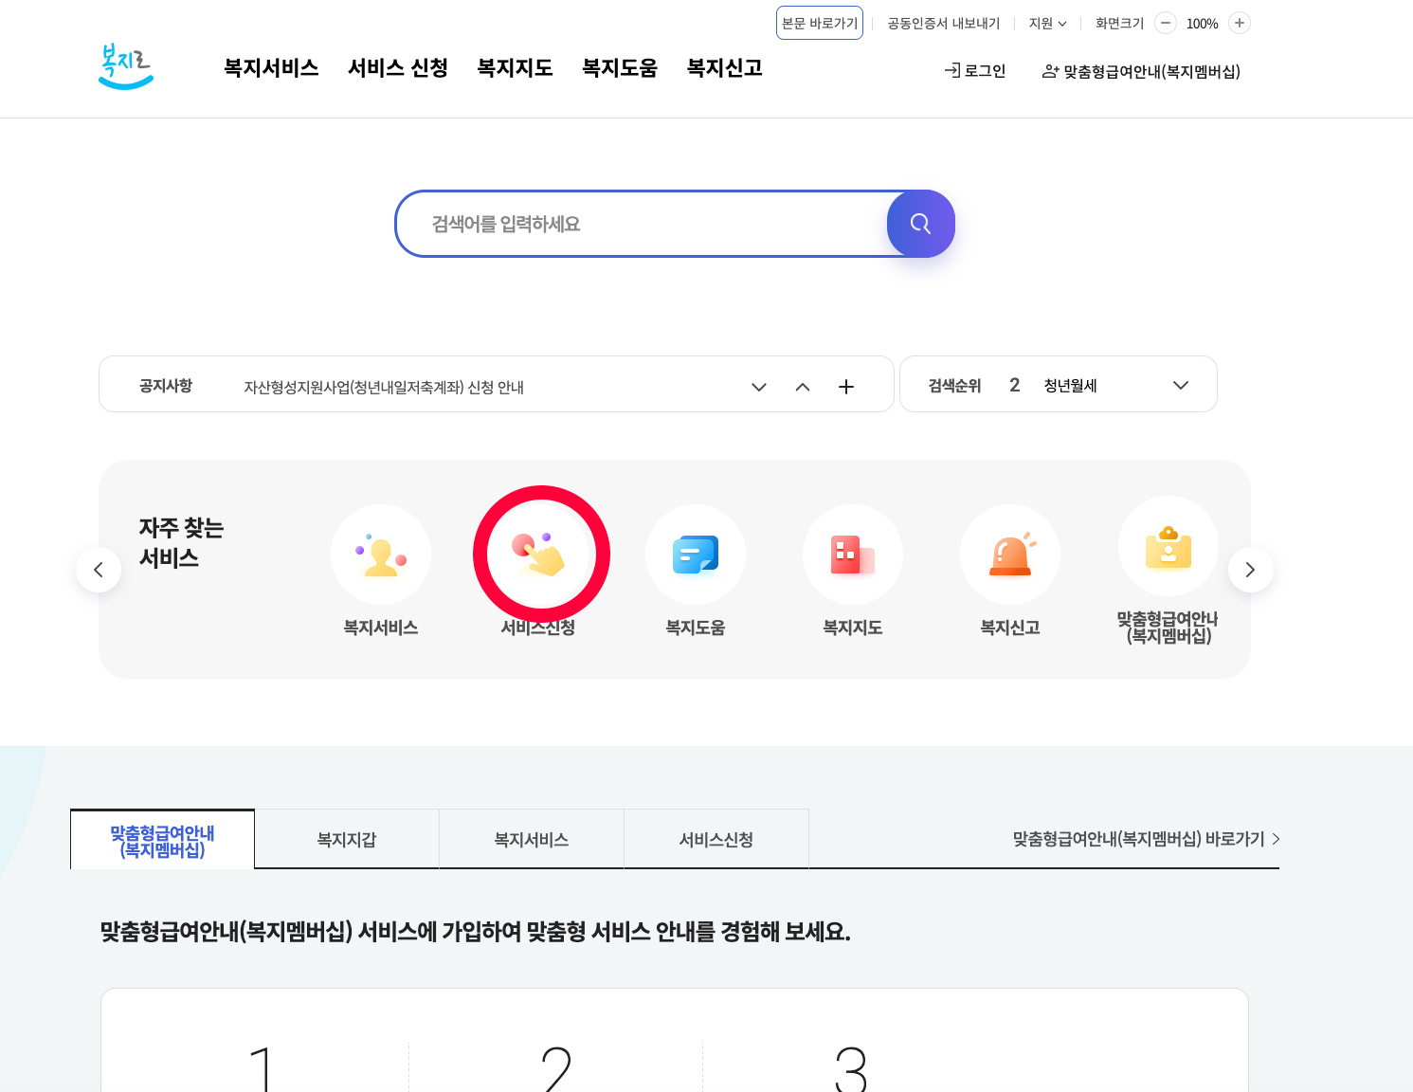Open the 맞춤형급여안내 badge shortcut icon
The image size is (1413, 1092).
1168,547
